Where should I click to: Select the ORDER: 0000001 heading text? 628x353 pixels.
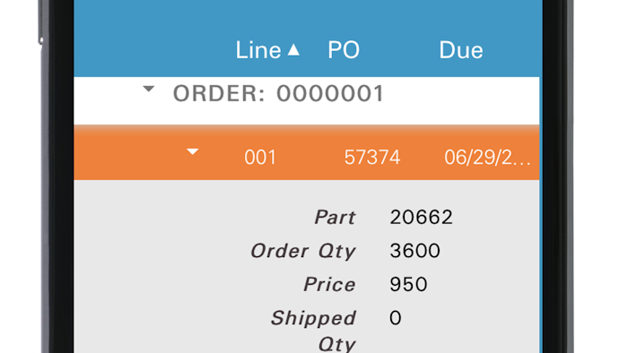[278, 93]
